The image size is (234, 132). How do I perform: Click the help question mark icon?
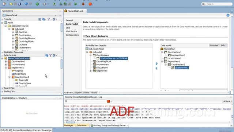(x=228, y=15)
